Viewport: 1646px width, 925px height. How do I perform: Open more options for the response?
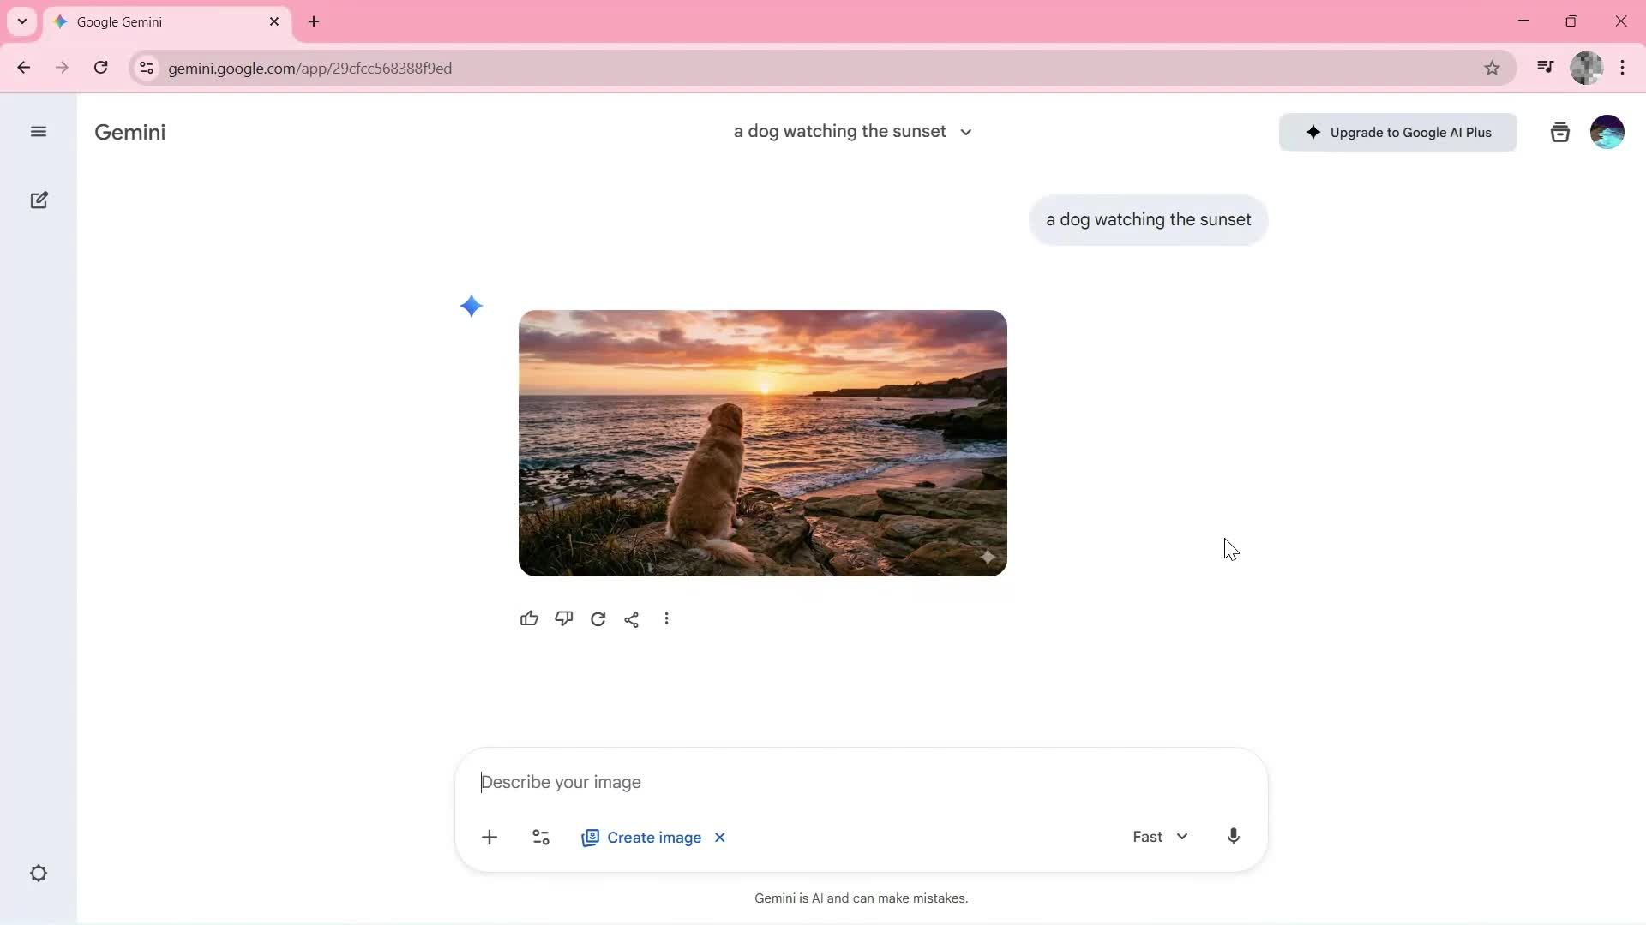tap(667, 618)
